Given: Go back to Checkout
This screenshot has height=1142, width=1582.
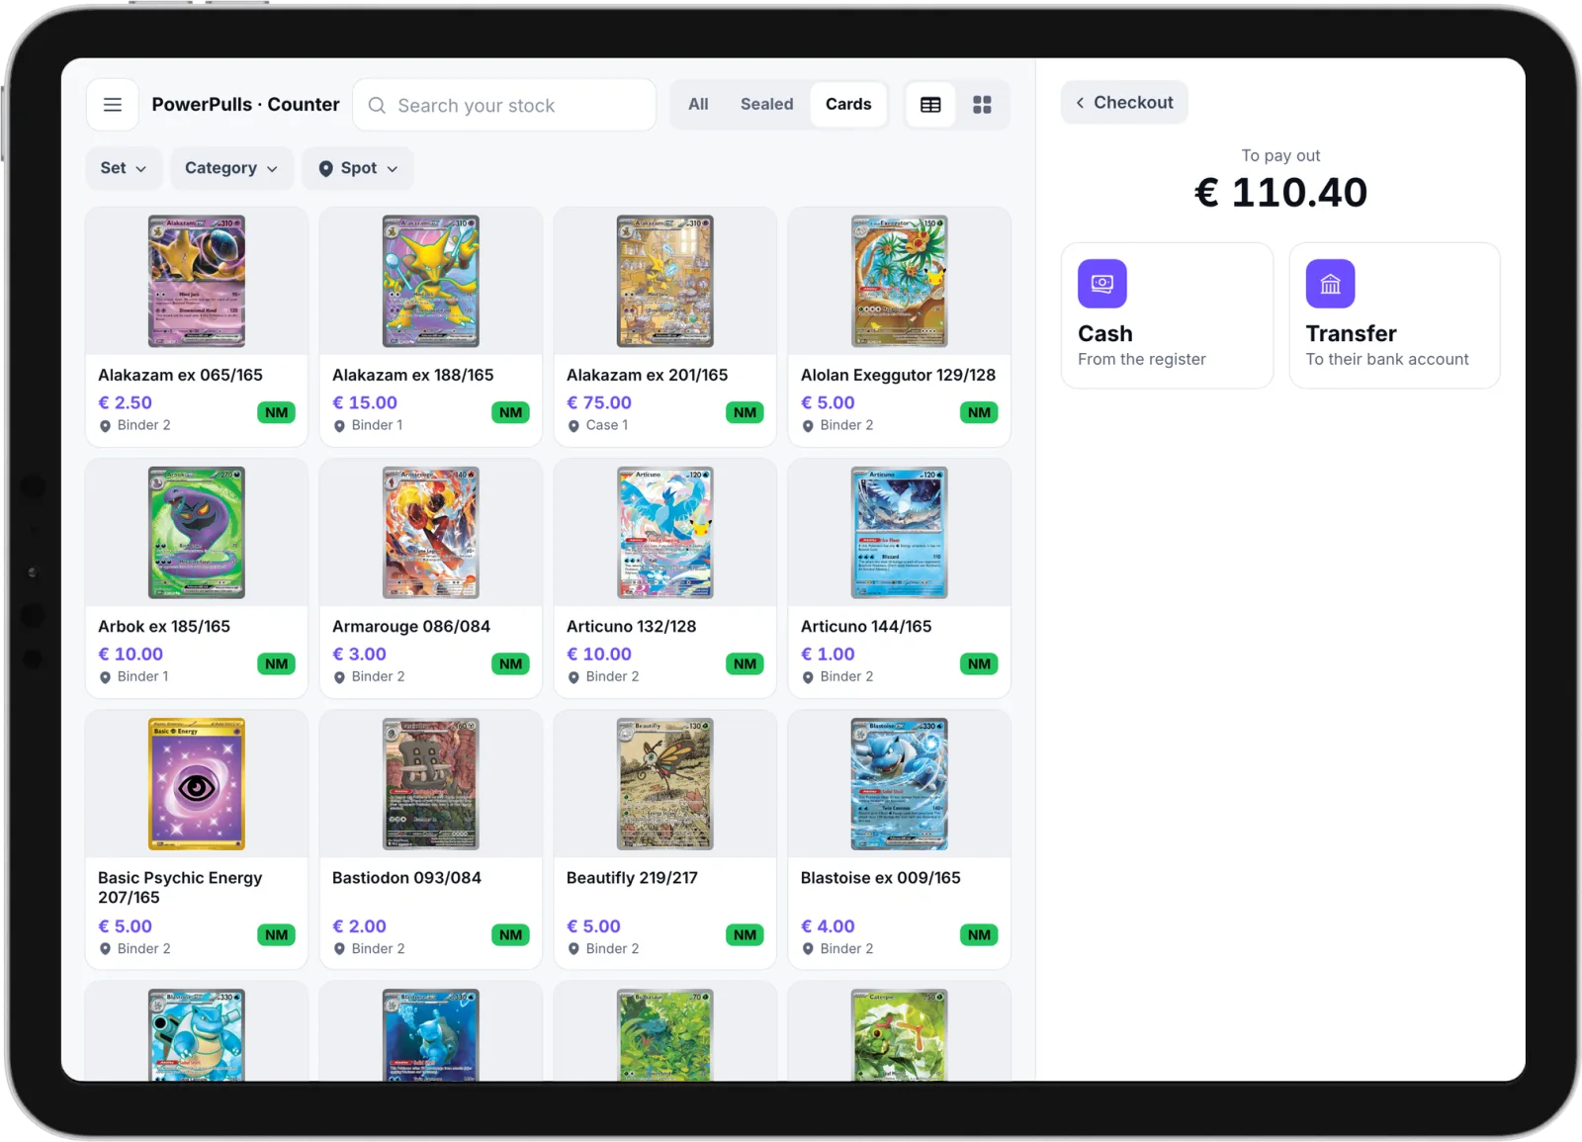Looking at the screenshot, I should tap(1124, 103).
